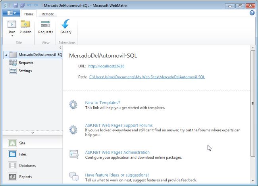Click the Requests tree item icon
Image resolution: width=258 pixels, height=186 pixels.
[x=13, y=63]
